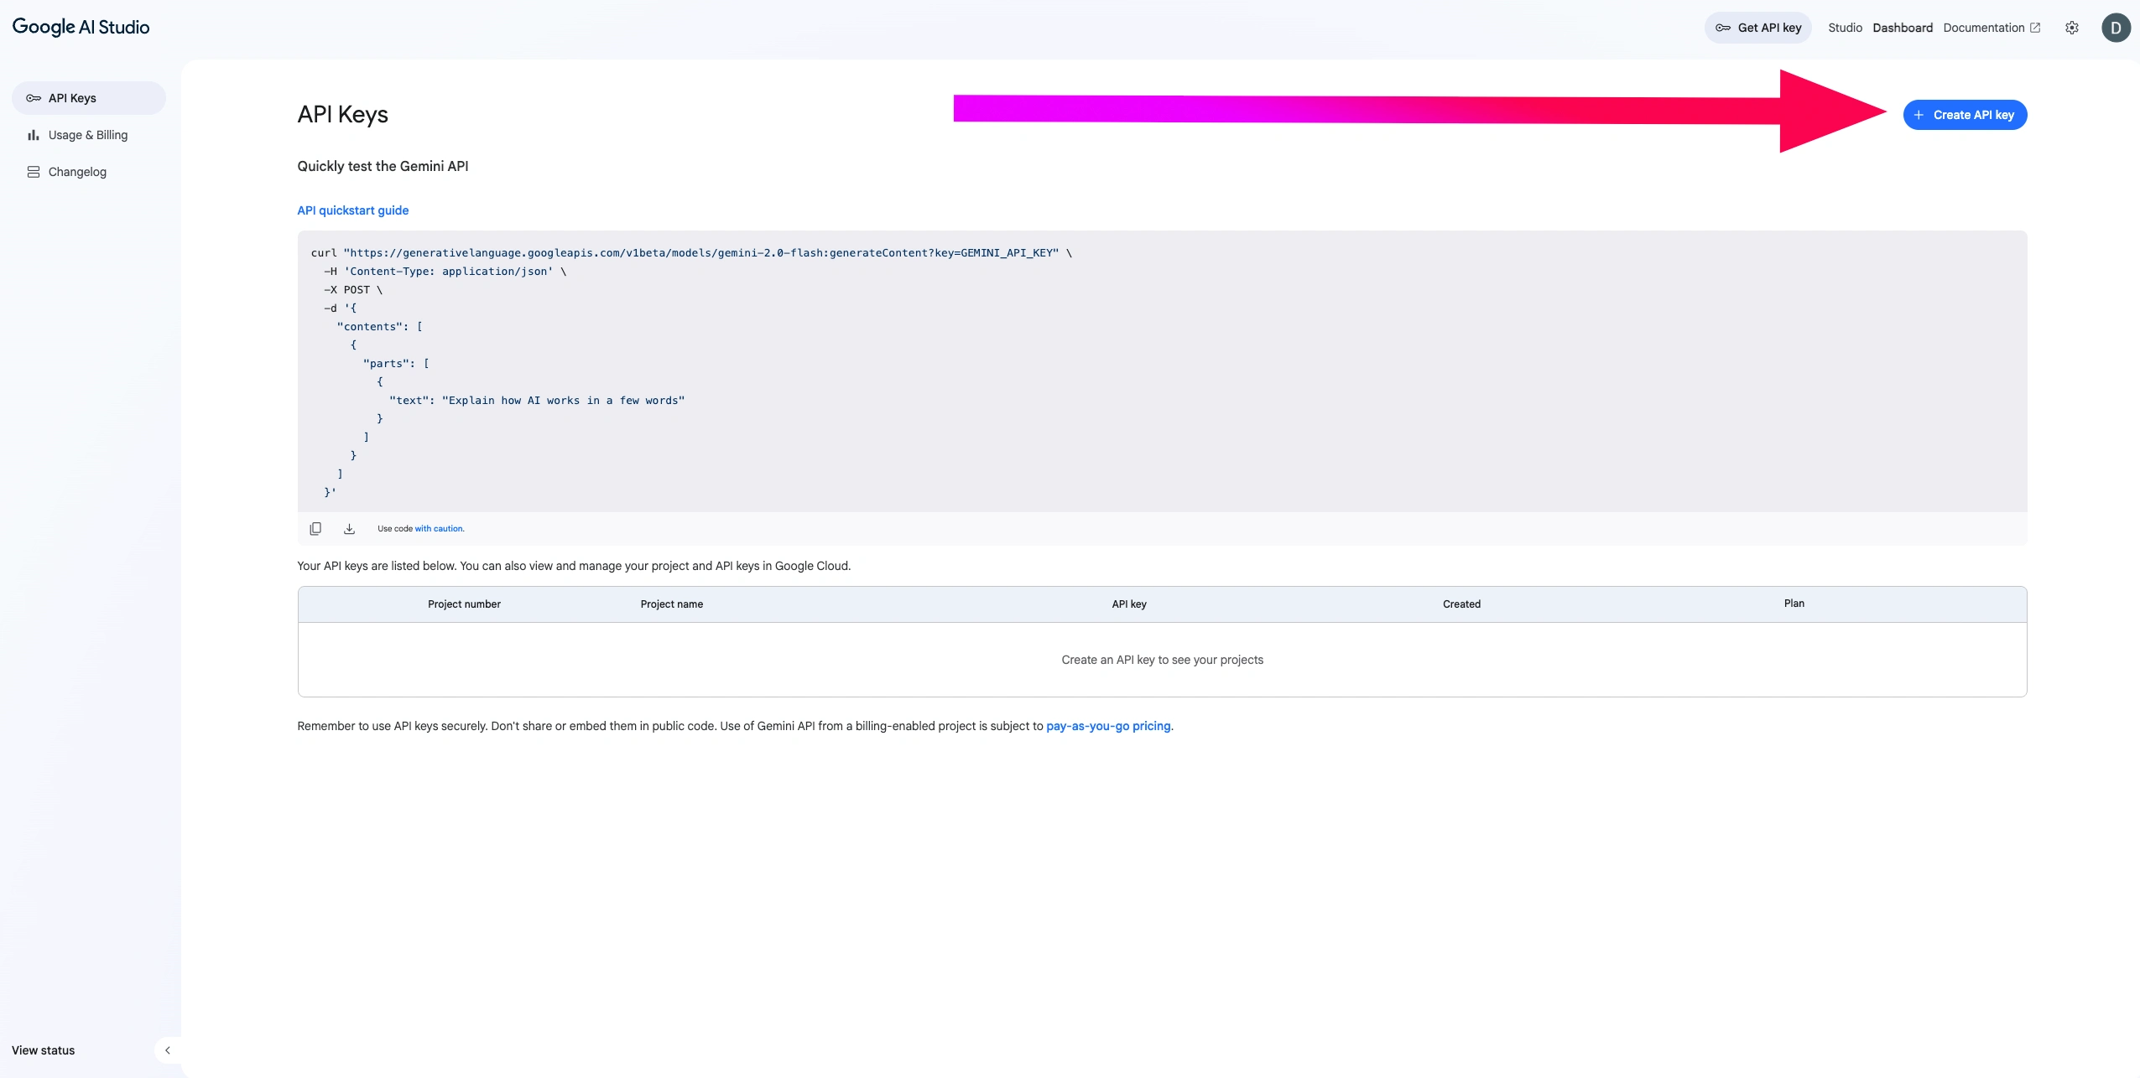The width and height of the screenshot is (2140, 1078).
Task: Open the D account avatar
Action: [2115, 28]
